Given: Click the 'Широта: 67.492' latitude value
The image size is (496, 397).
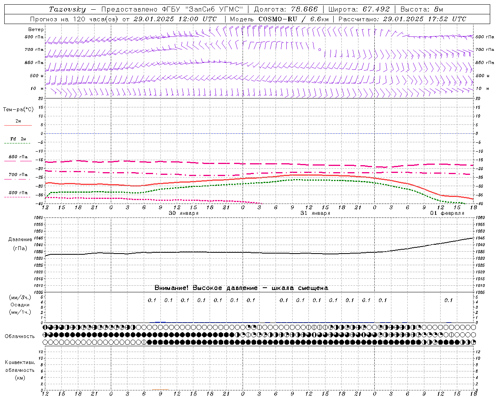Looking at the screenshot, I should pyautogui.click(x=359, y=9).
